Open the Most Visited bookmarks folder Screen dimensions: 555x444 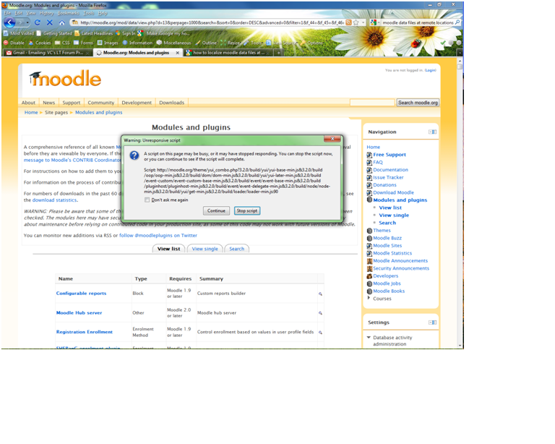coord(19,33)
